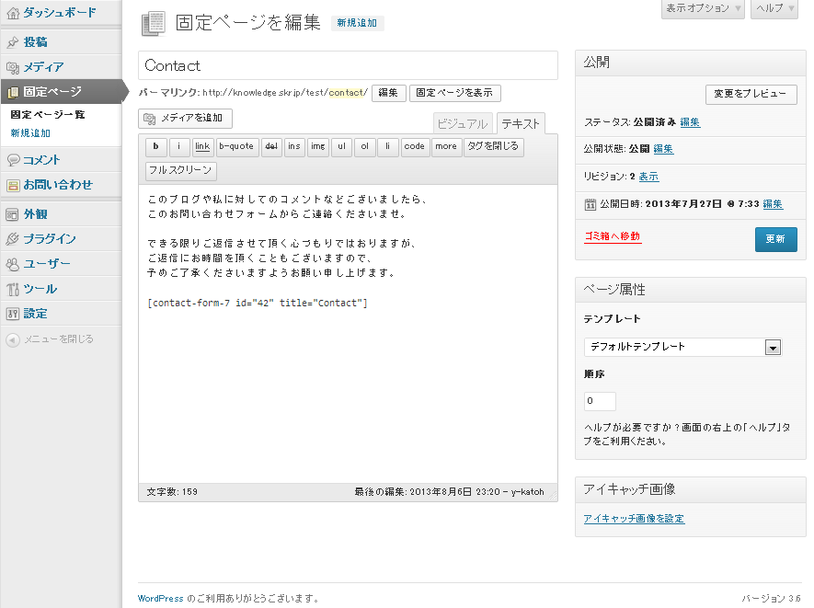Viewport: 814px width, 608px height.
Task: Toggle fullscreen editor with フルスクリーン button
Action: (181, 170)
